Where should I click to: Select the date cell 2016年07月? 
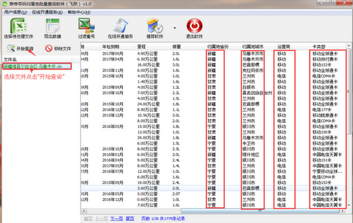tap(113, 171)
